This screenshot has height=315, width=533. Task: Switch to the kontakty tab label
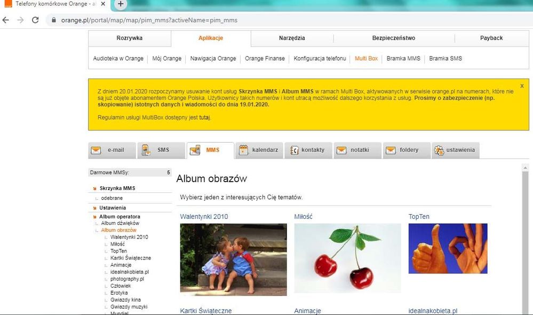(313, 150)
